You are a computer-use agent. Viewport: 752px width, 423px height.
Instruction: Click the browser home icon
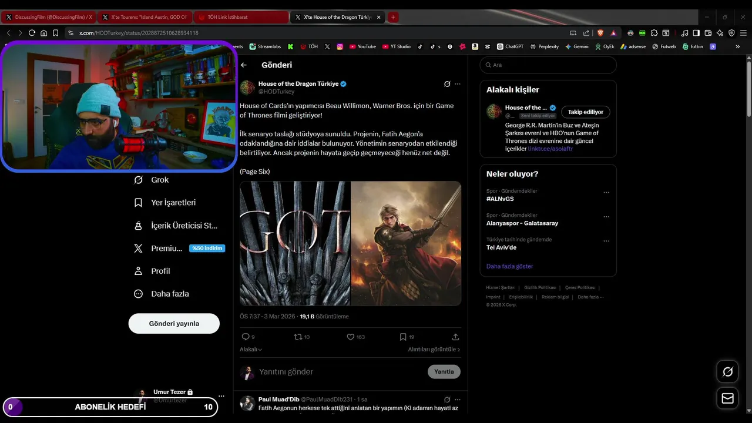point(43,33)
